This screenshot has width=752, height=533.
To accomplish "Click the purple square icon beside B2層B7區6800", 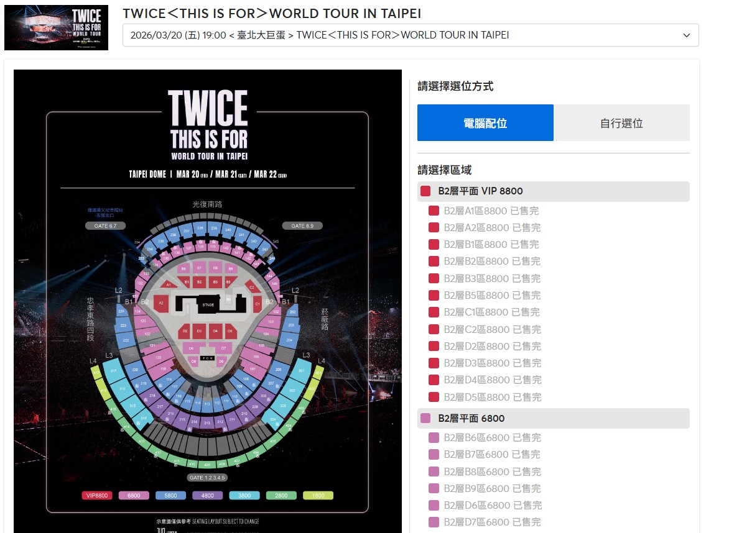I will click(434, 455).
